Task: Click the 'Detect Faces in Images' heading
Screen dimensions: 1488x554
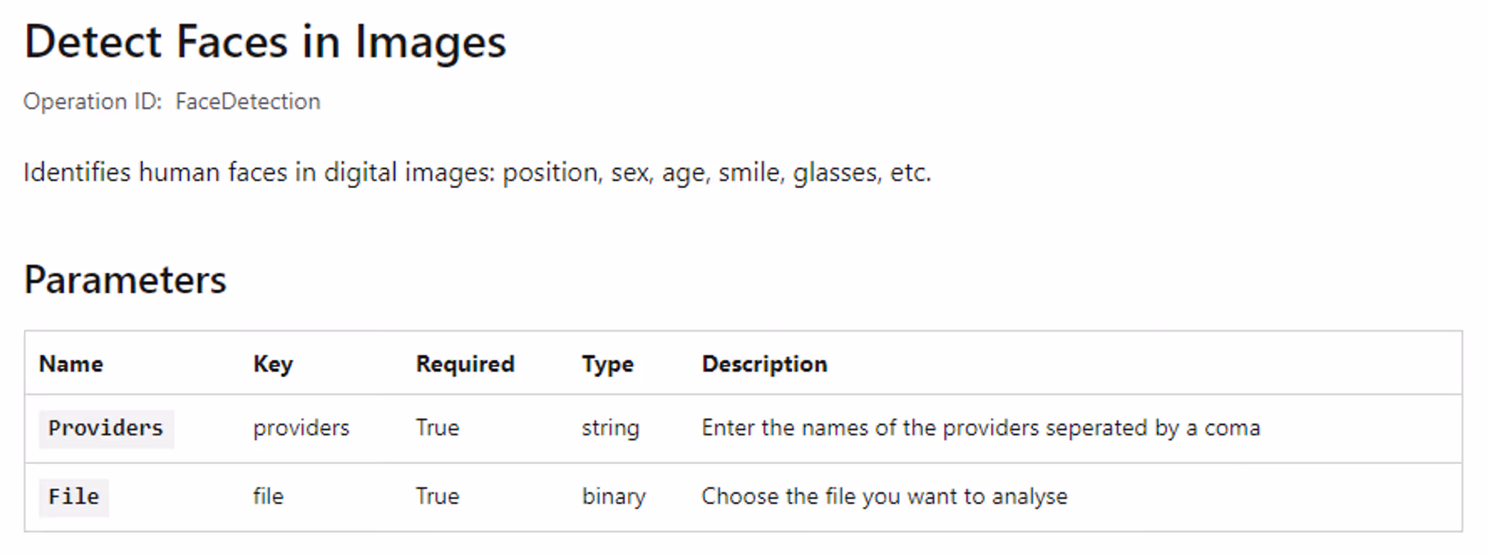Action: pos(265,42)
